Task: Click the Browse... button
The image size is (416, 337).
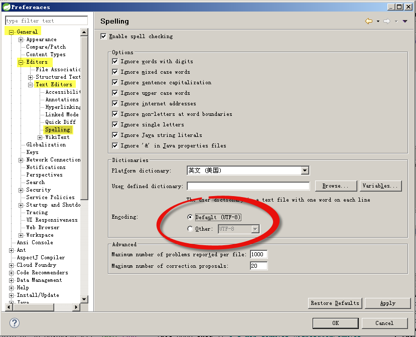Action: [336, 186]
